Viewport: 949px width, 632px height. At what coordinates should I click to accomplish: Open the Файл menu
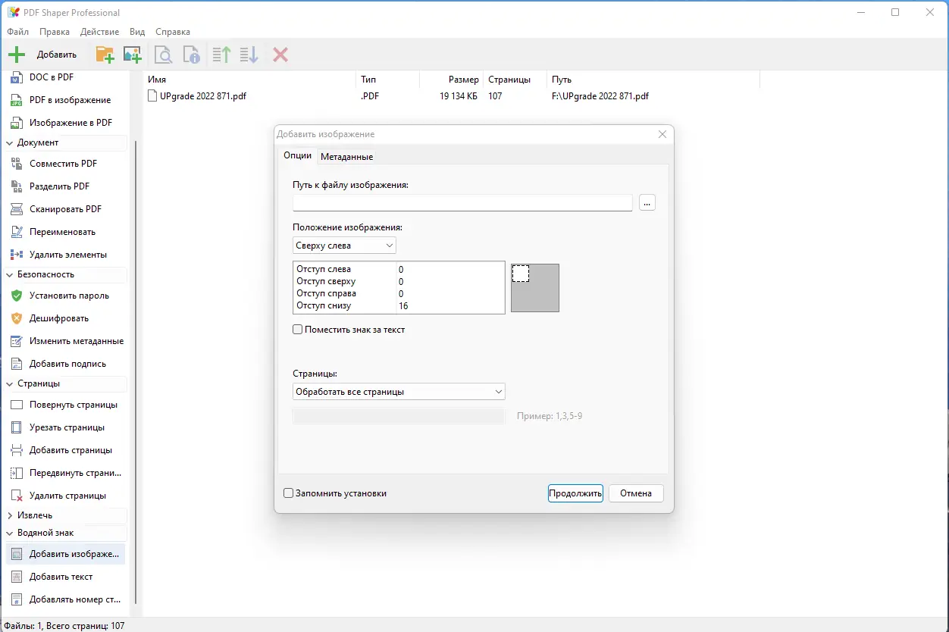point(18,32)
